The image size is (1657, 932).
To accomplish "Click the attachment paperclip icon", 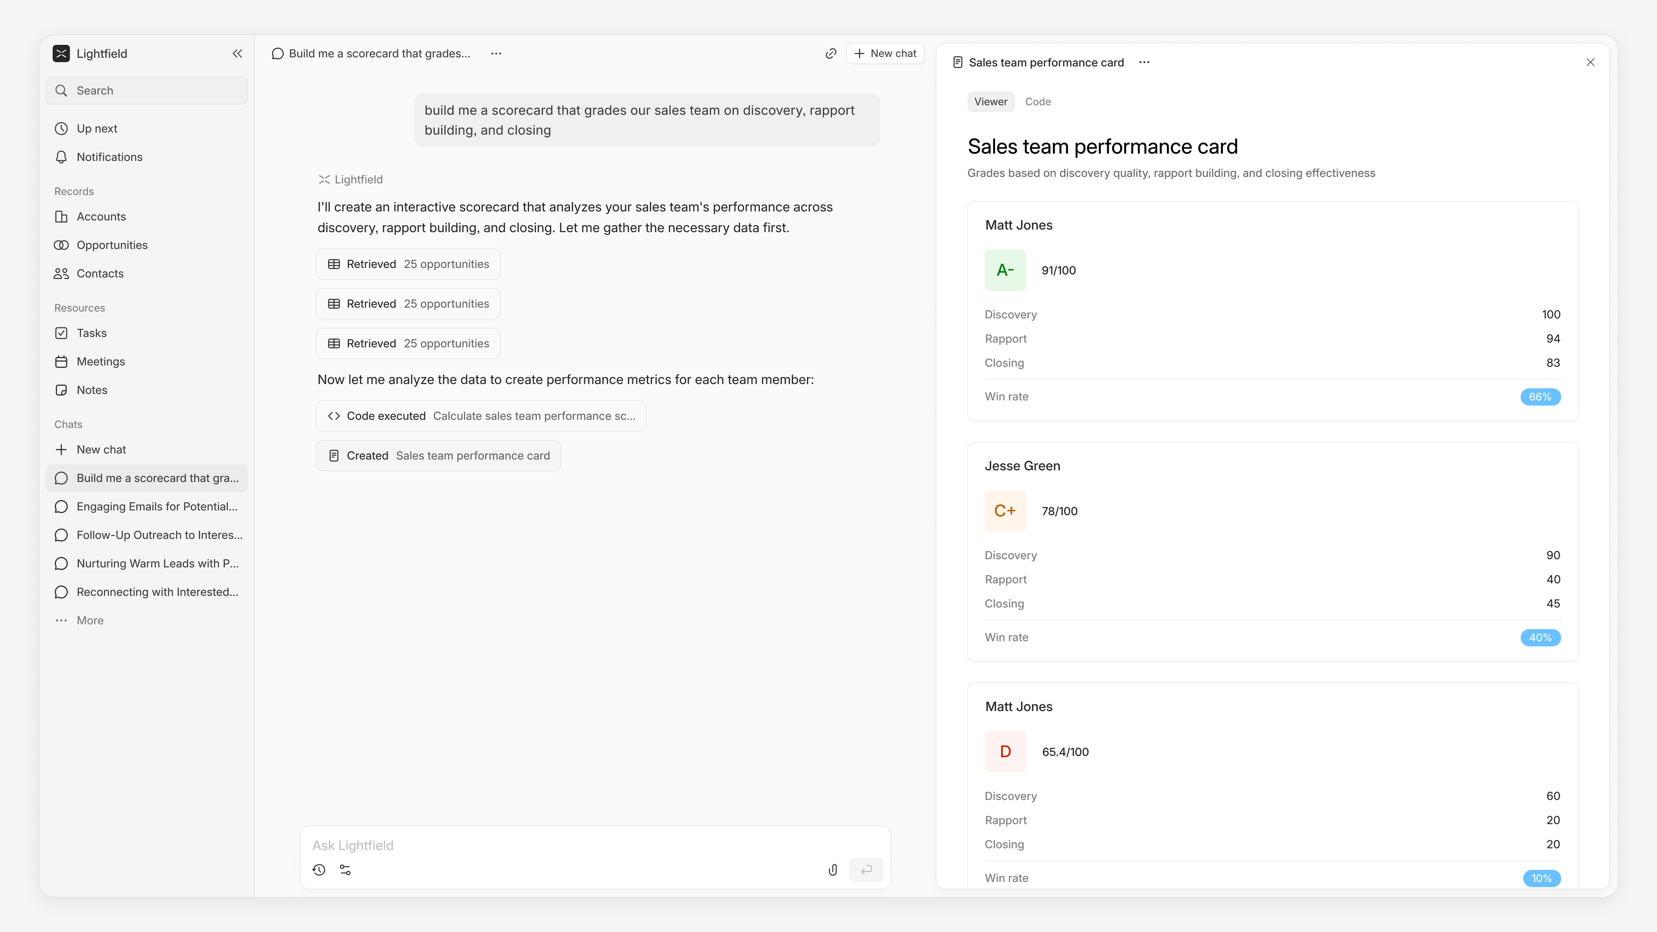I will 832,869.
